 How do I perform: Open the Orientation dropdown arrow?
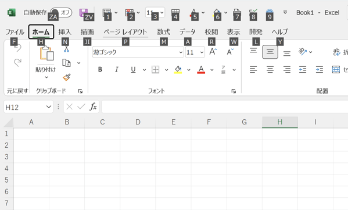pos(310,52)
